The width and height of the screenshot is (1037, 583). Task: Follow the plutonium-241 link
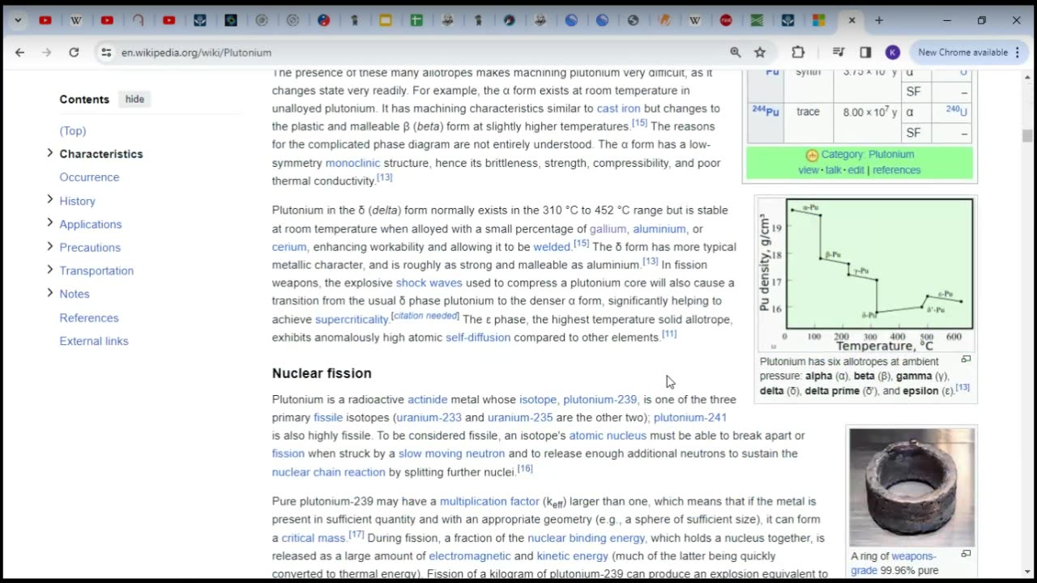point(690,417)
